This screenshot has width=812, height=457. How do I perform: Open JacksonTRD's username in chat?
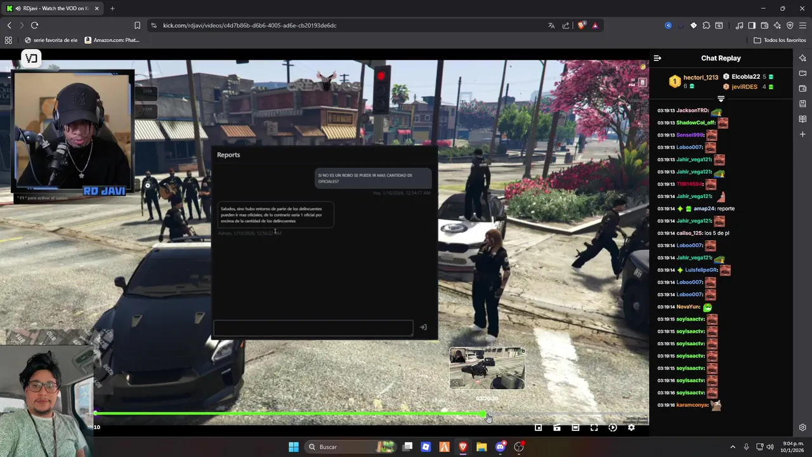pyautogui.click(x=692, y=110)
